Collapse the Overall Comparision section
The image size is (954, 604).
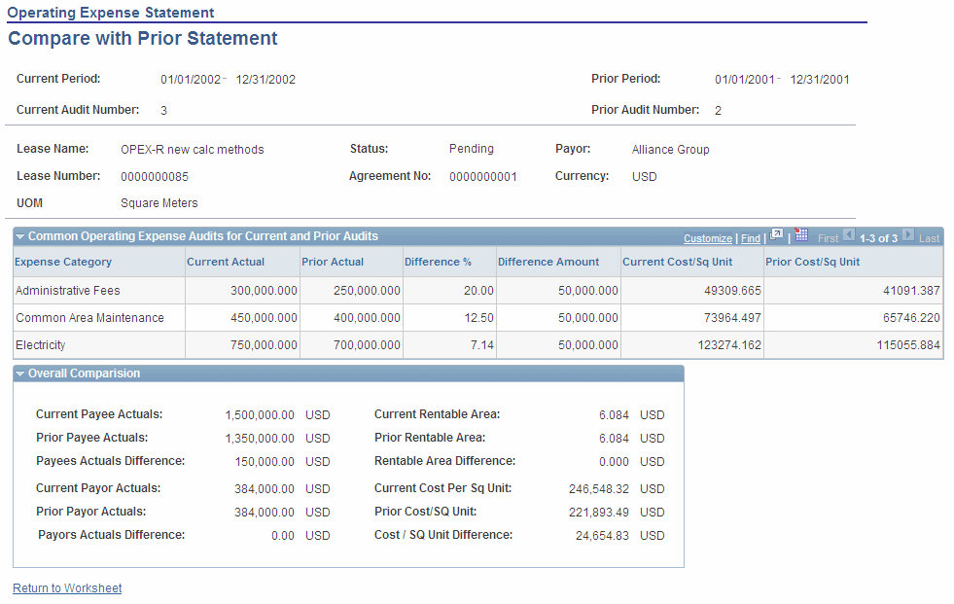click(x=21, y=373)
